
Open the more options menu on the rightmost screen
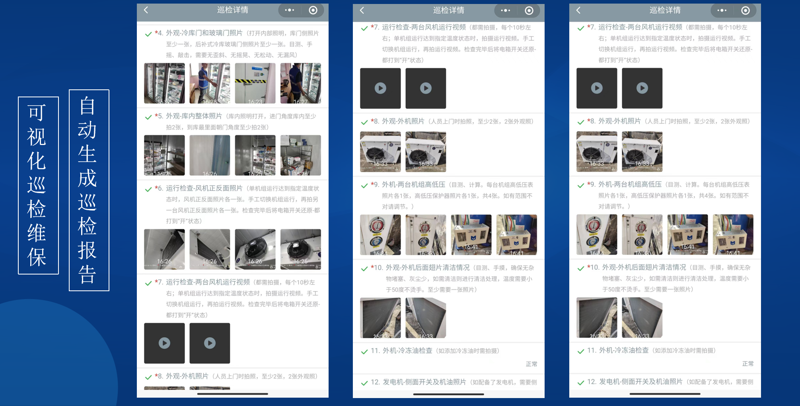pyautogui.click(x=722, y=11)
